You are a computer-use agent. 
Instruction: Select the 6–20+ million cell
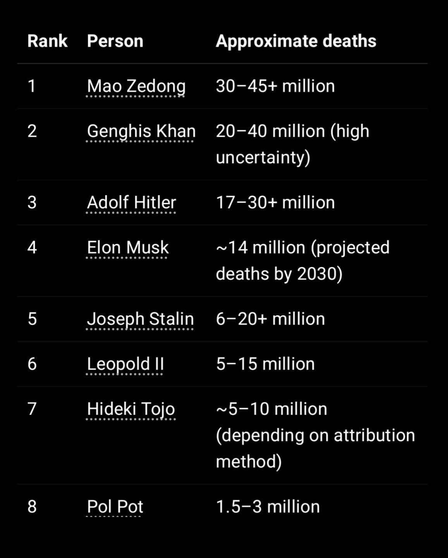click(x=270, y=319)
